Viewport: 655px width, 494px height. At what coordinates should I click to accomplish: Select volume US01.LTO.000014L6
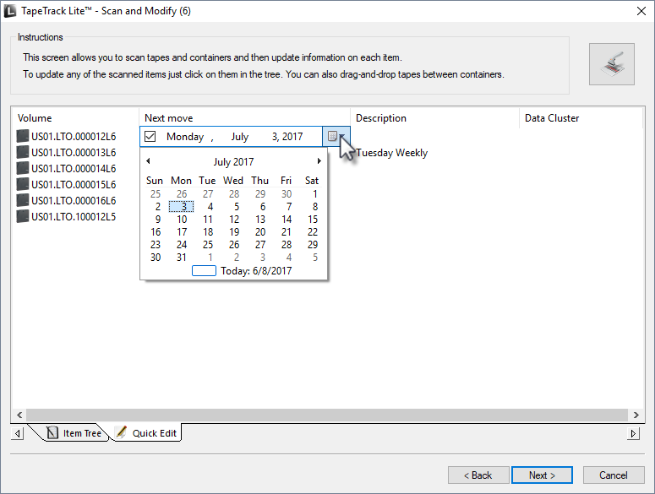(x=74, y=169)
